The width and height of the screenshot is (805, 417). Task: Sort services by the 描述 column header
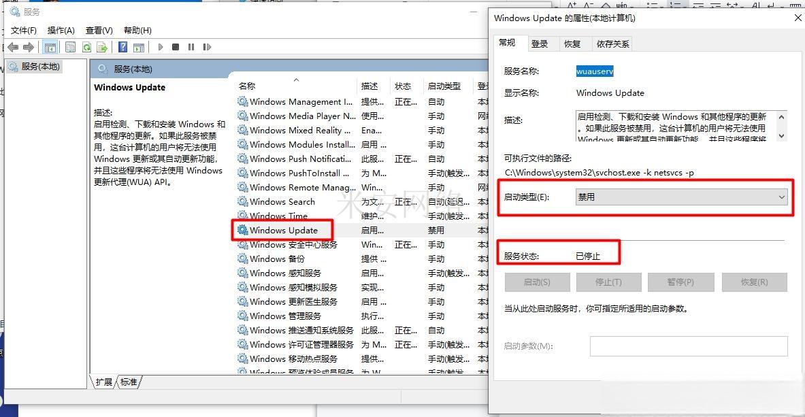point(374,86)
